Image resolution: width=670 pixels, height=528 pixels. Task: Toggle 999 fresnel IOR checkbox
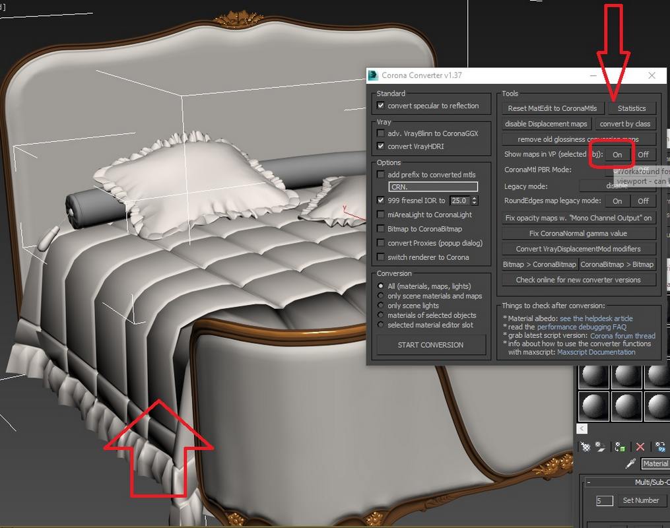(380, 200)
